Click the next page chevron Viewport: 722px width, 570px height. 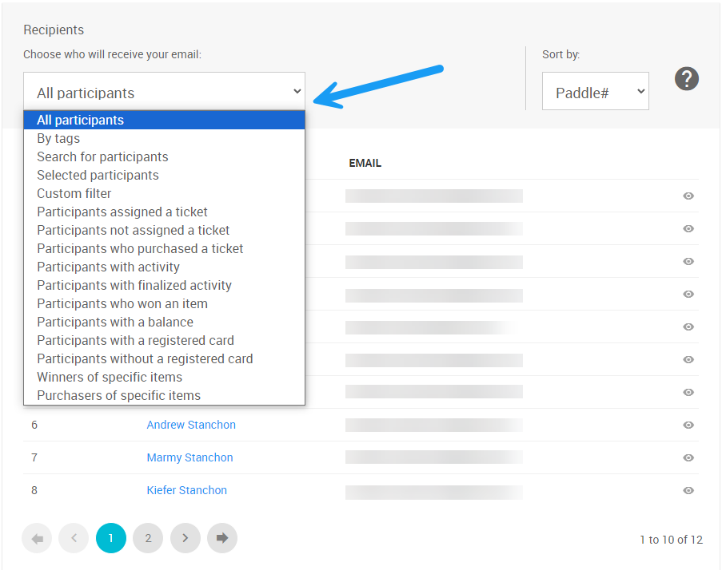pyautogui.click(x=185, y=538)
